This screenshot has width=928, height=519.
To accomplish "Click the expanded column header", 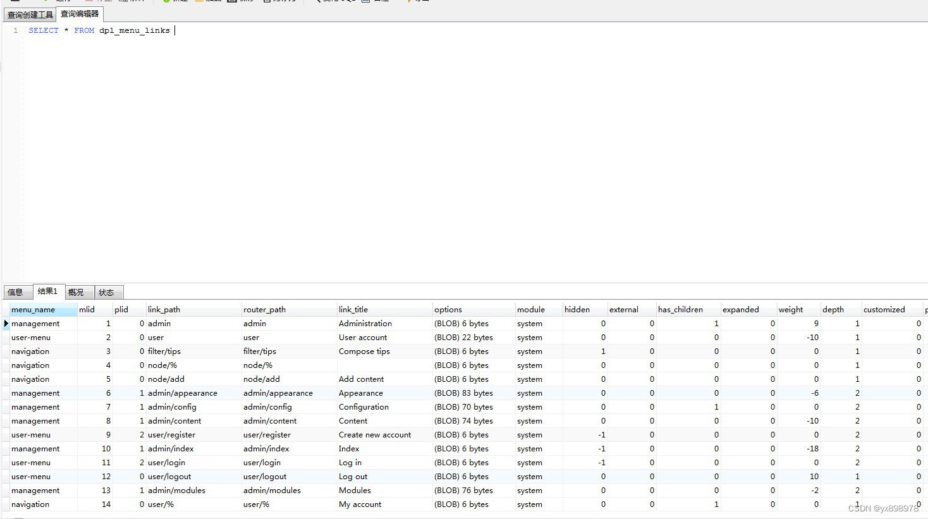I will [x=749, y=309].
